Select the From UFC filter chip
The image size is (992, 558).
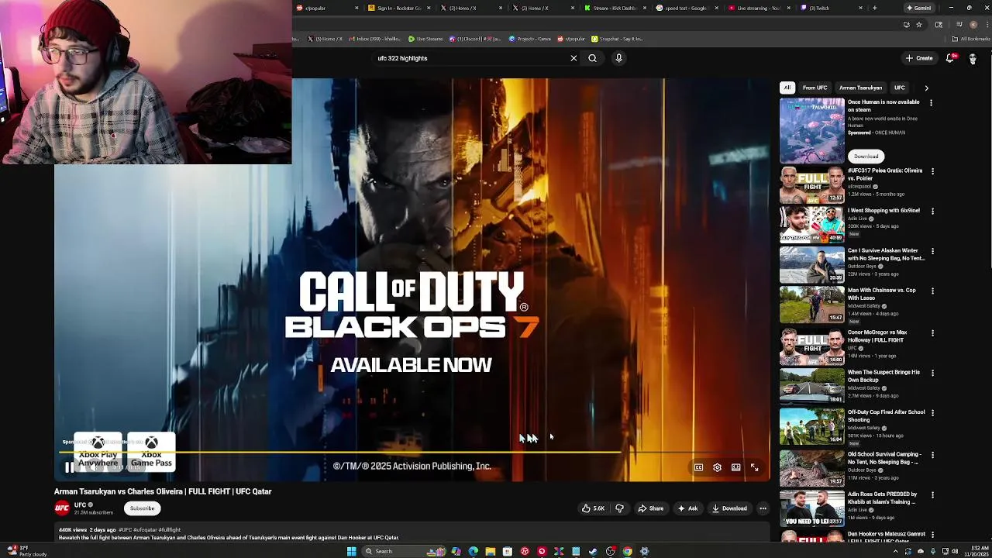(815, 88)
